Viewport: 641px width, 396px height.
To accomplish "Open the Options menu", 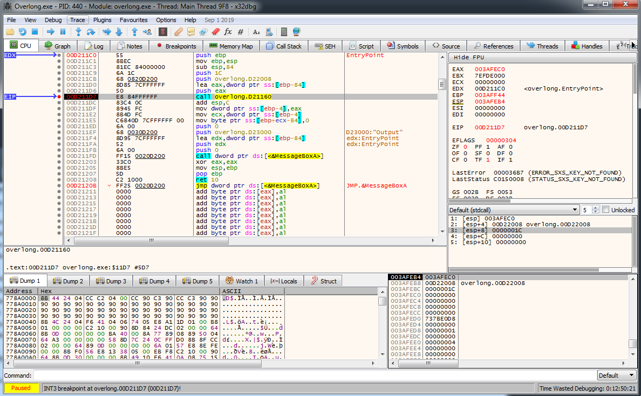I will [x=166, y=19].
